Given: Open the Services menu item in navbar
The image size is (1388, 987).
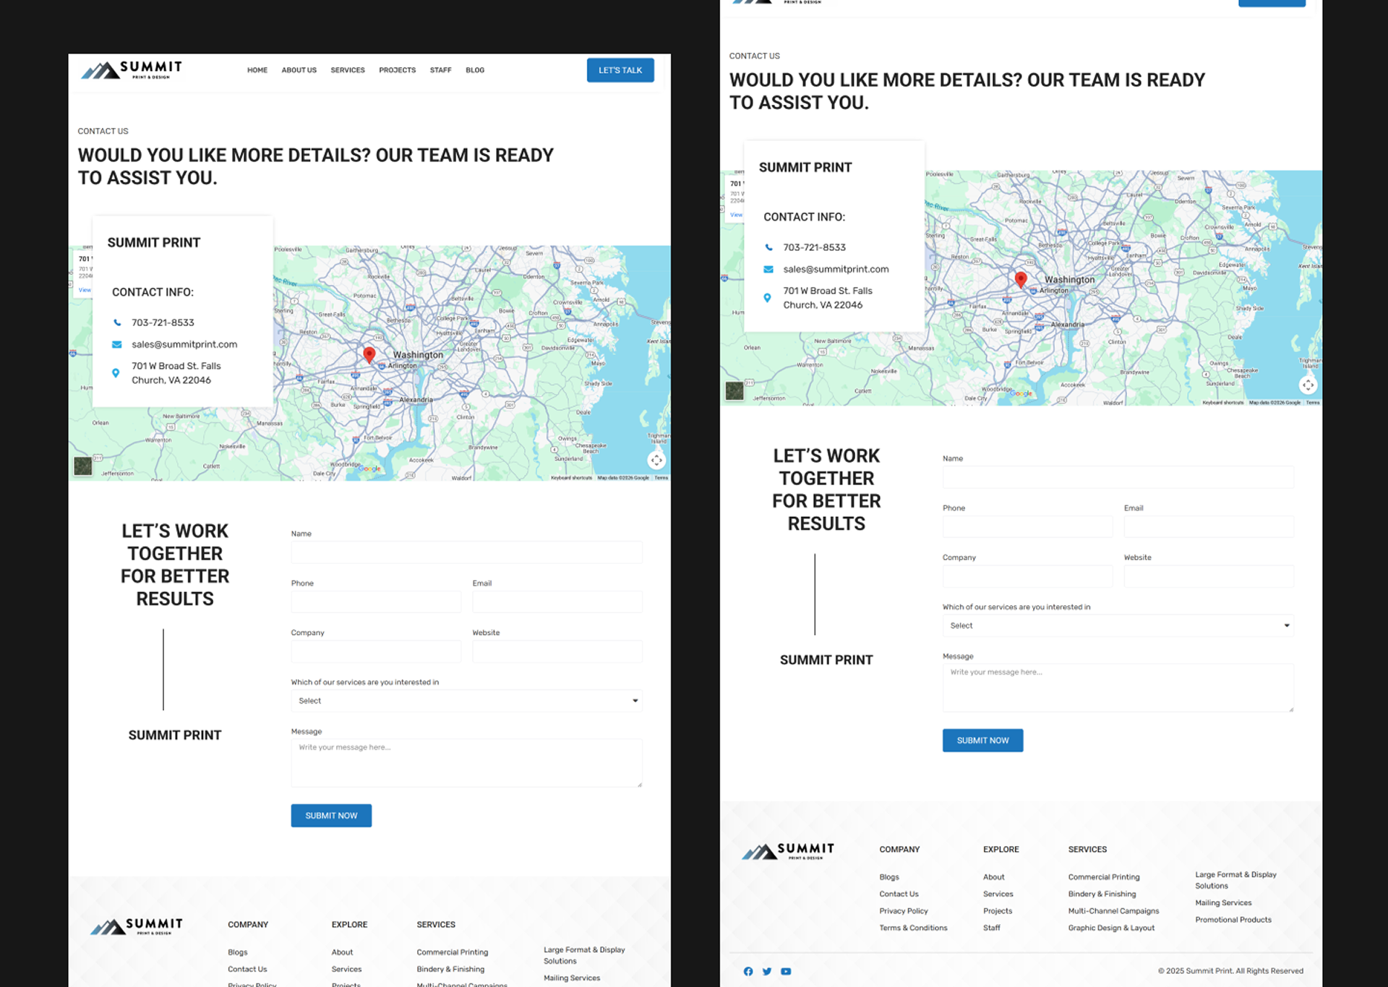Looking at the screenshot, I should (348, 70).
